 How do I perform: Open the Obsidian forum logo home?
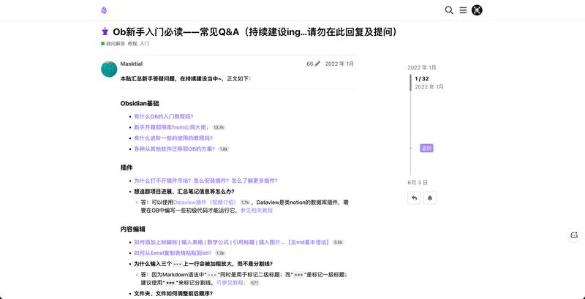pyautogui.click(x=104, y=10)
